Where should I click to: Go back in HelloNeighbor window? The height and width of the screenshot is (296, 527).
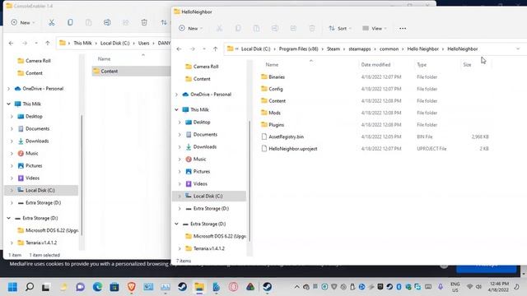coord(179,49)
